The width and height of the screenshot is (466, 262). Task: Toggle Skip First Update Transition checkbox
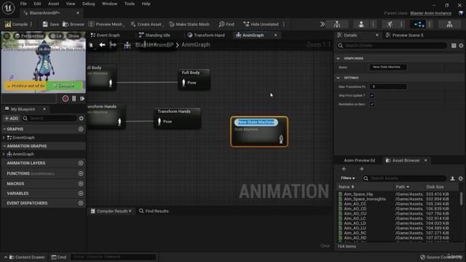coord(372,95)
